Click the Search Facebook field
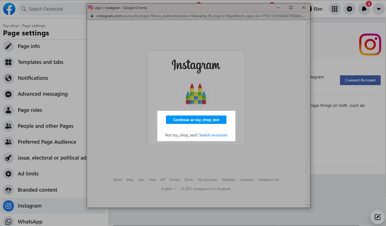 [x=52, y=9]
